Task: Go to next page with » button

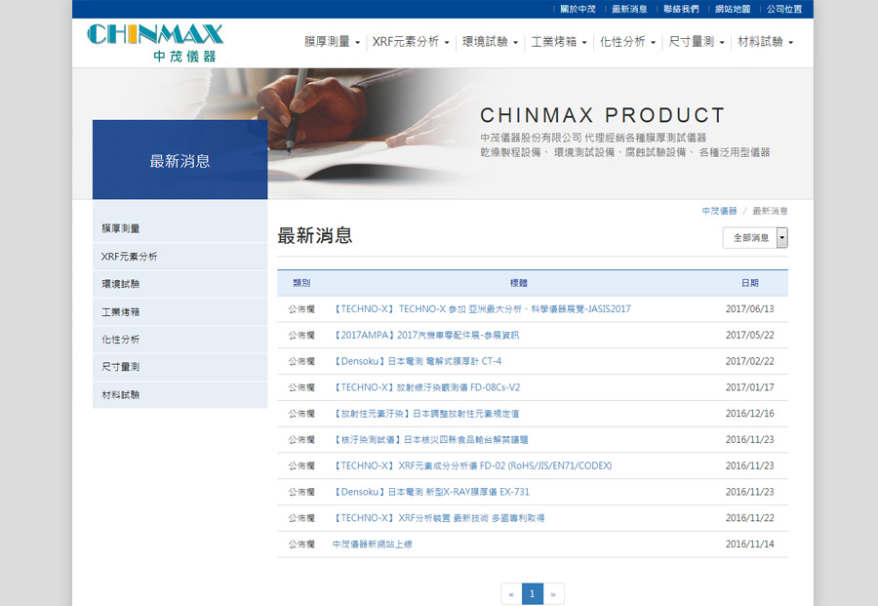Action: pyautogui.click(x=553, y=594)
